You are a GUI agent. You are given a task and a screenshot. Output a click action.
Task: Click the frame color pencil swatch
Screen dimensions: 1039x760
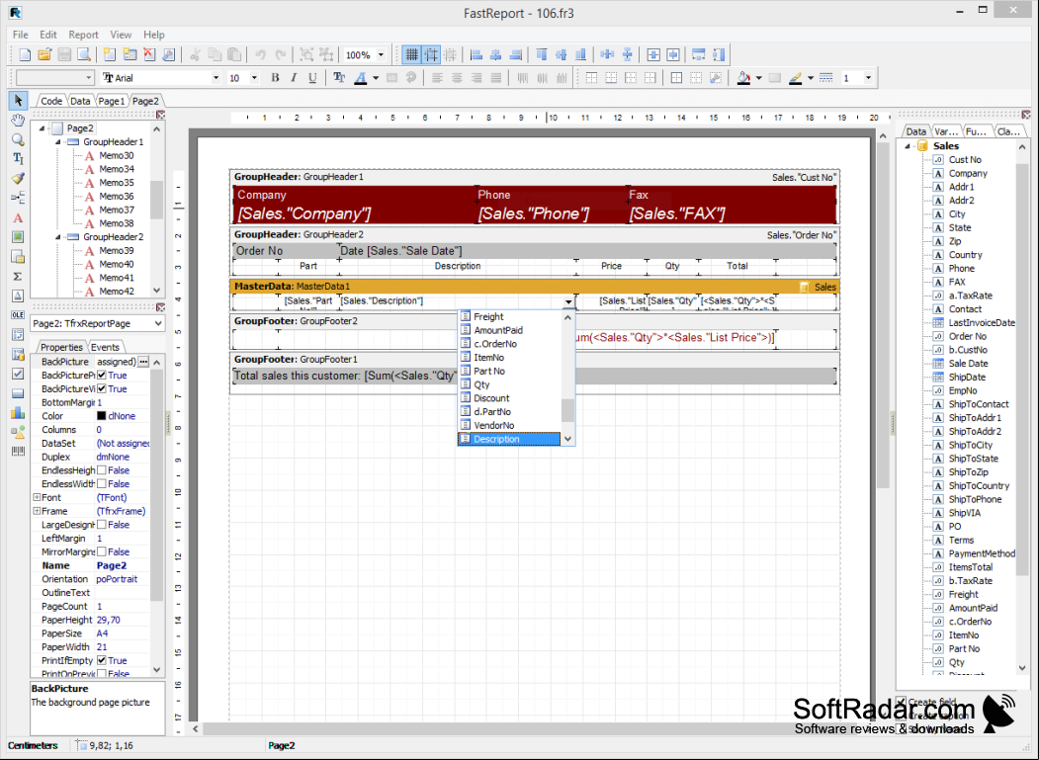coord(796,78)
